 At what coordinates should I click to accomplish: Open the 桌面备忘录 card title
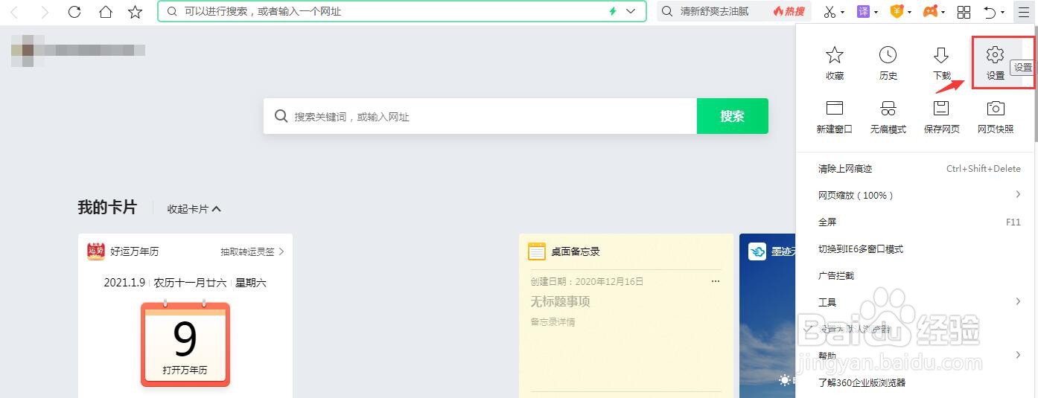[x=576, y=251]
